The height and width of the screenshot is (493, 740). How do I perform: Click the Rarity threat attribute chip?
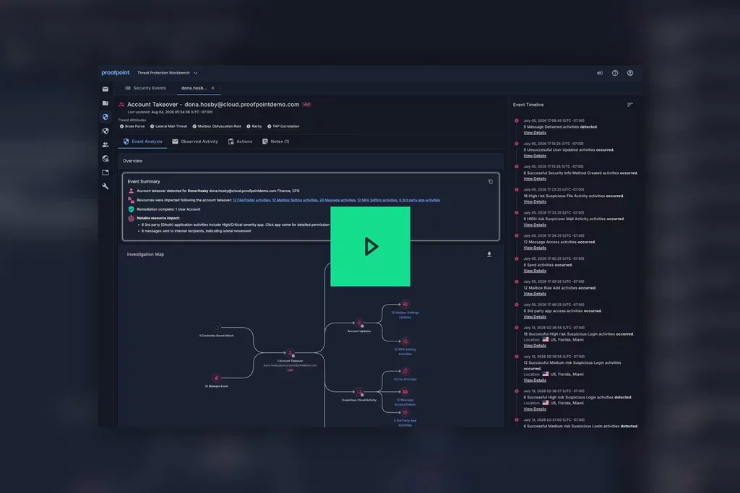254,126
